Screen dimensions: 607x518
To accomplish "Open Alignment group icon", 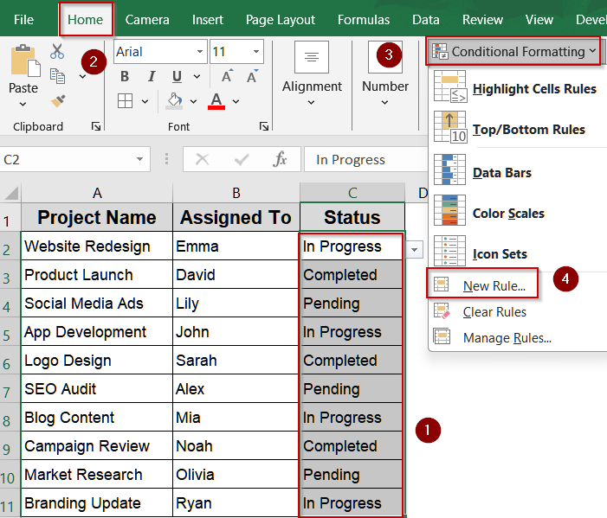I will 312,57.
